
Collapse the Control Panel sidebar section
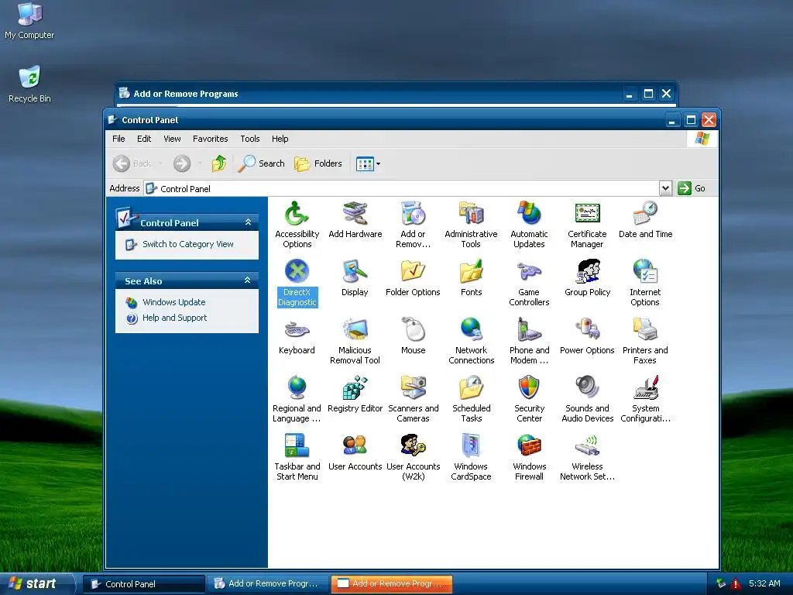coord(248,222)
